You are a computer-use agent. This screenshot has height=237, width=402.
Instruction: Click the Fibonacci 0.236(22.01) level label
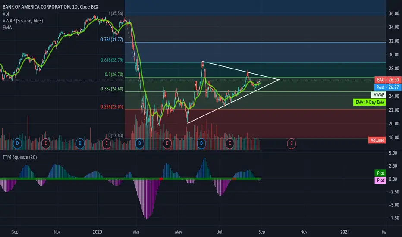click(x=112, y=106)
